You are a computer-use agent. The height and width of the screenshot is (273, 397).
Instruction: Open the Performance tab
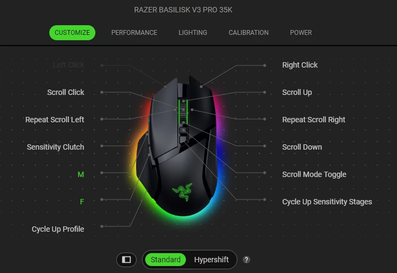click(x=134, y=33)
